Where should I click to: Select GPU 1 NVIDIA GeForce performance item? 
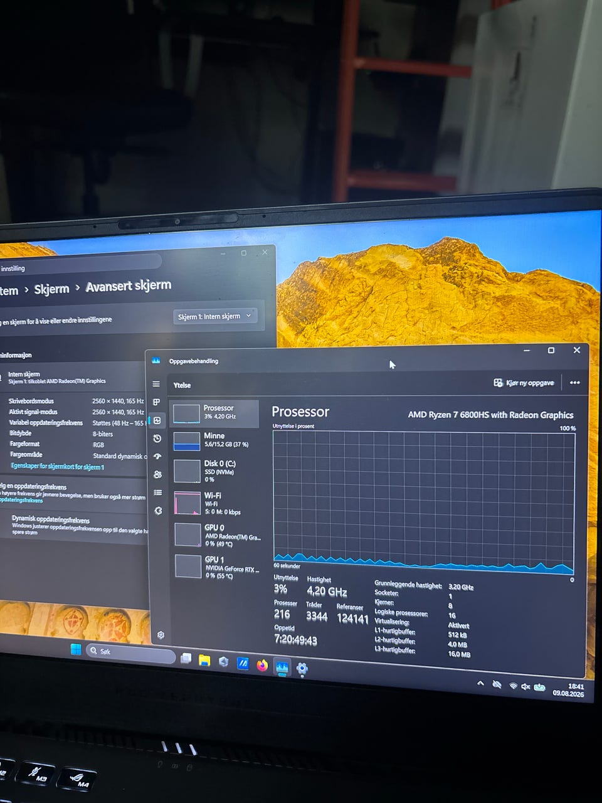tap(217, 567)
